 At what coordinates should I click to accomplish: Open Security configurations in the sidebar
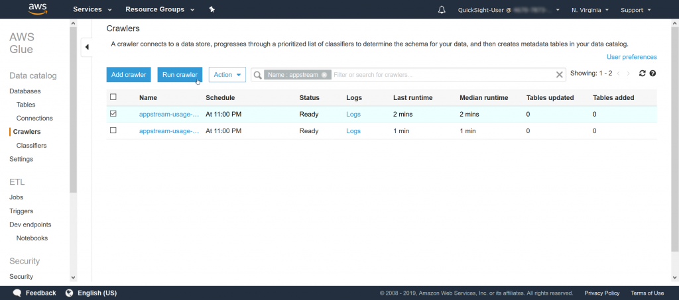click(21, 276)
